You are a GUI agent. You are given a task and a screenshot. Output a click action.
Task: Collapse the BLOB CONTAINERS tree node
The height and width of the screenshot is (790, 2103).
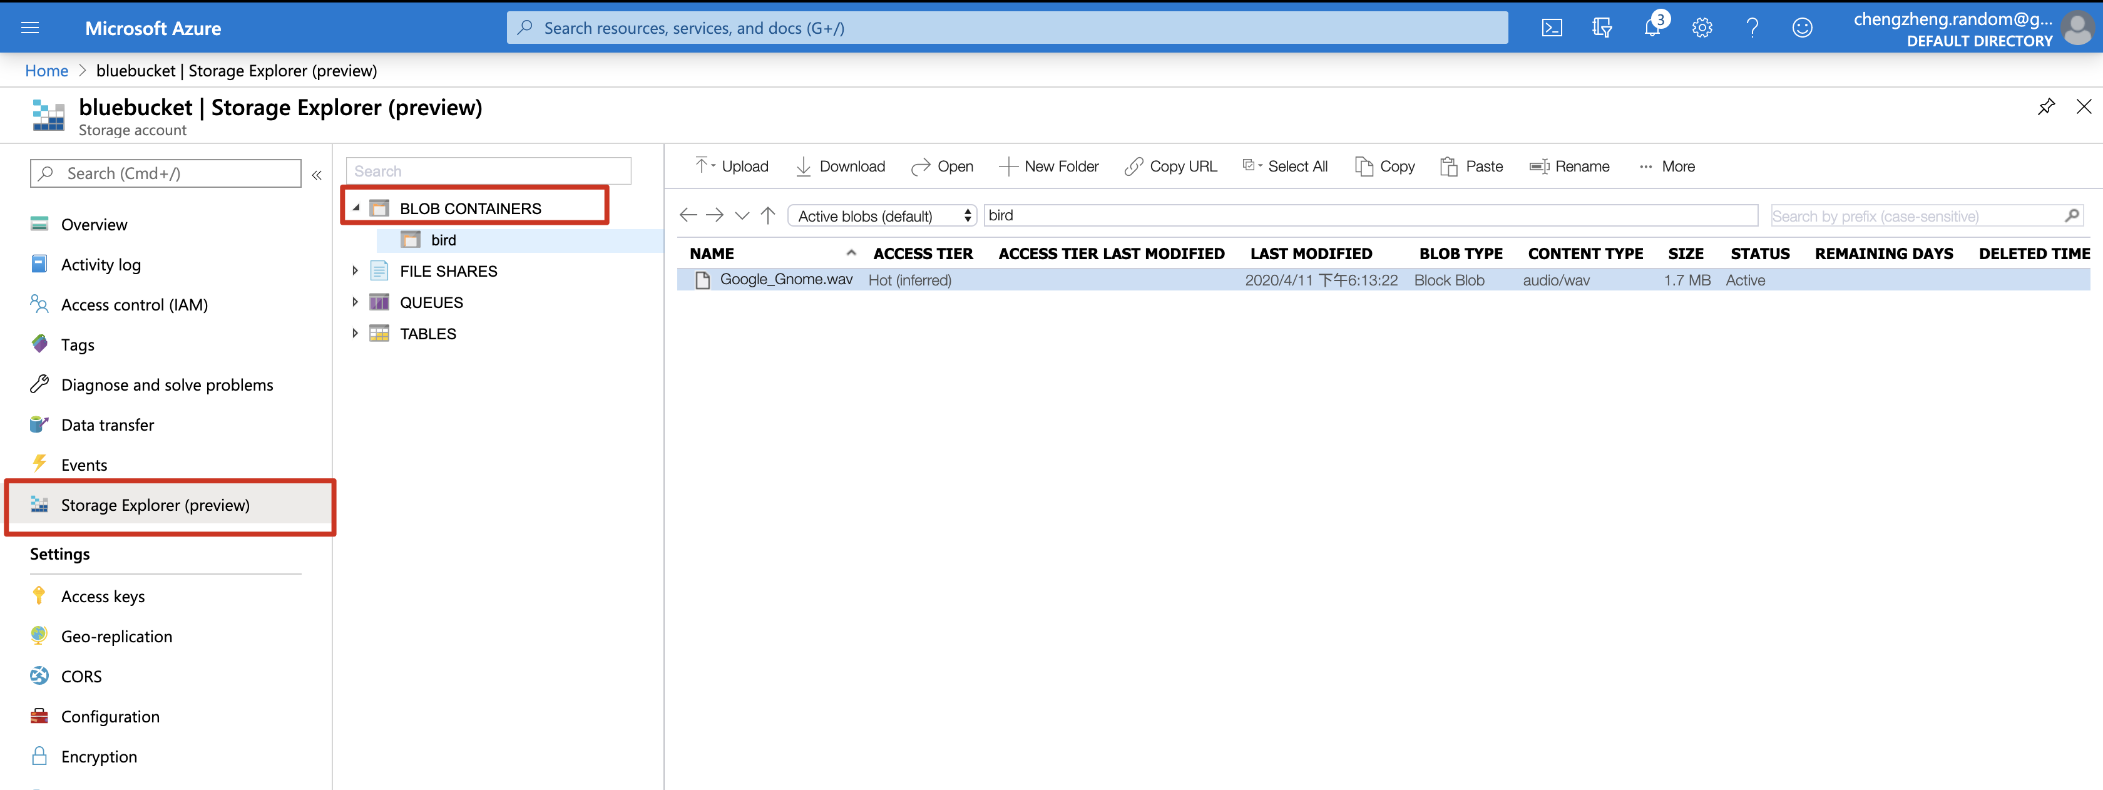356,208
